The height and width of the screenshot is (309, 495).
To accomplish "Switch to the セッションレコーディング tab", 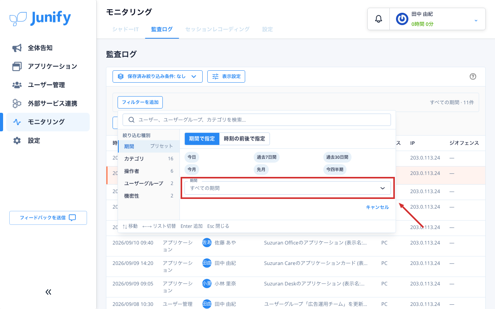I will coord(217,29).
